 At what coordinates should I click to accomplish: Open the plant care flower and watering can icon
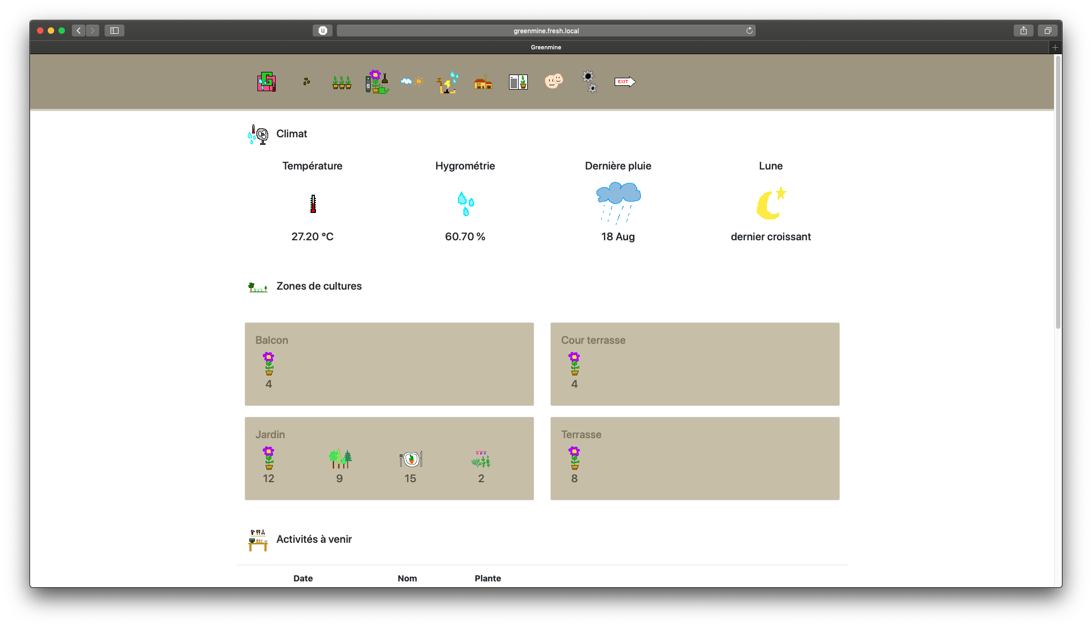[x=377, y=82]
